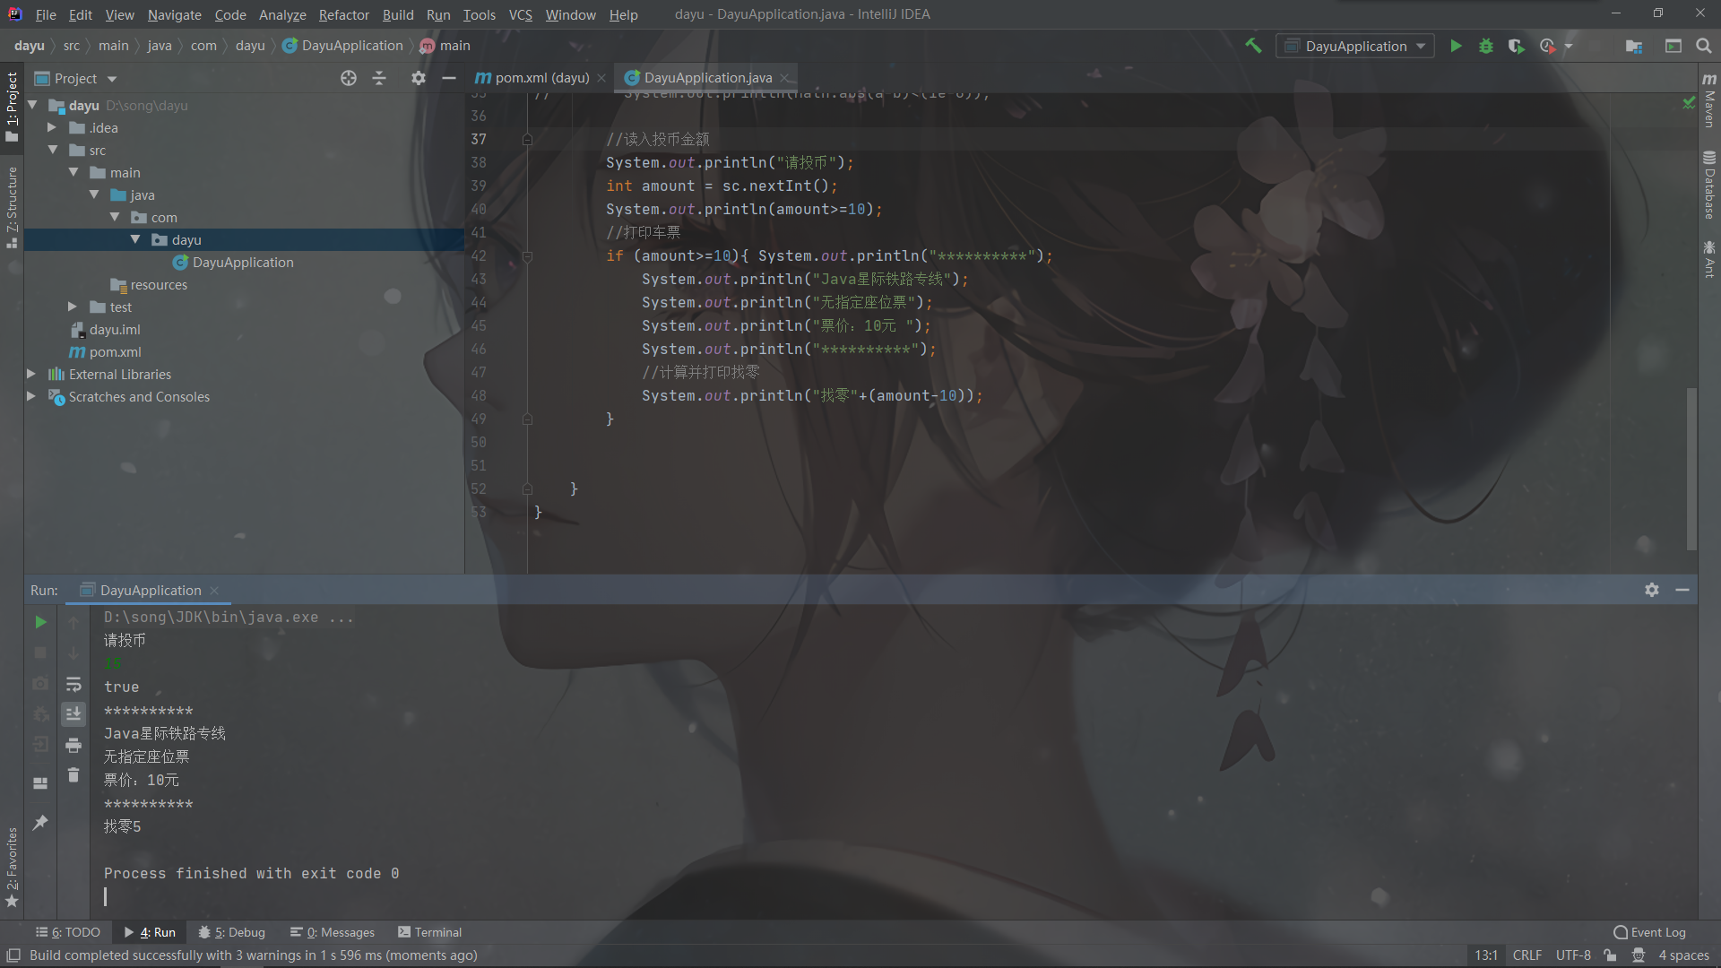Collapse all in Project panel
Screen dimensions: 1721x968
tap(379, 79)
